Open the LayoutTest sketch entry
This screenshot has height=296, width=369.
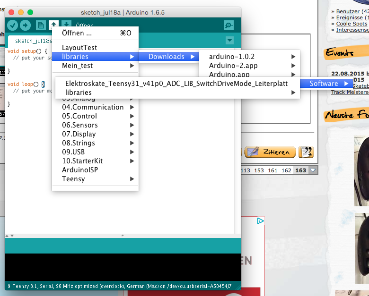(x=95, y=48)
